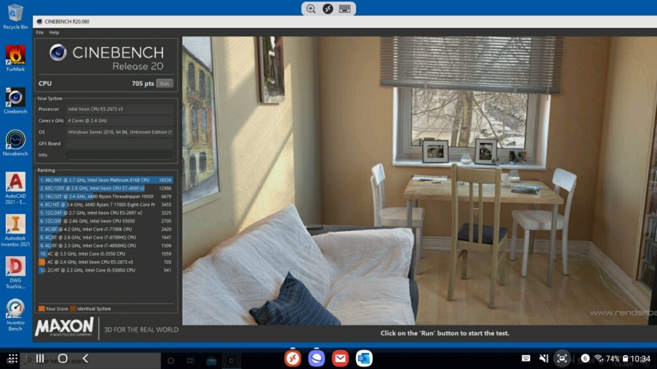Tap the Android recents button
Viewport: 657px width, 369px height.
[40, 359]
